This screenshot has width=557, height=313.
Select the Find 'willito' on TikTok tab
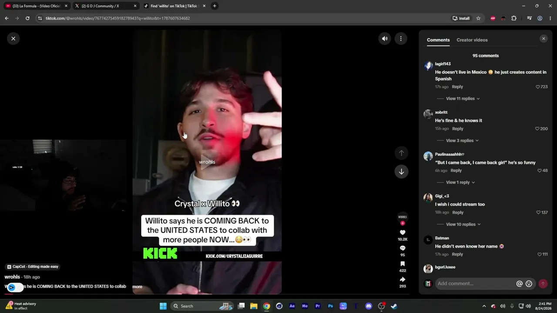pos(174,6)
